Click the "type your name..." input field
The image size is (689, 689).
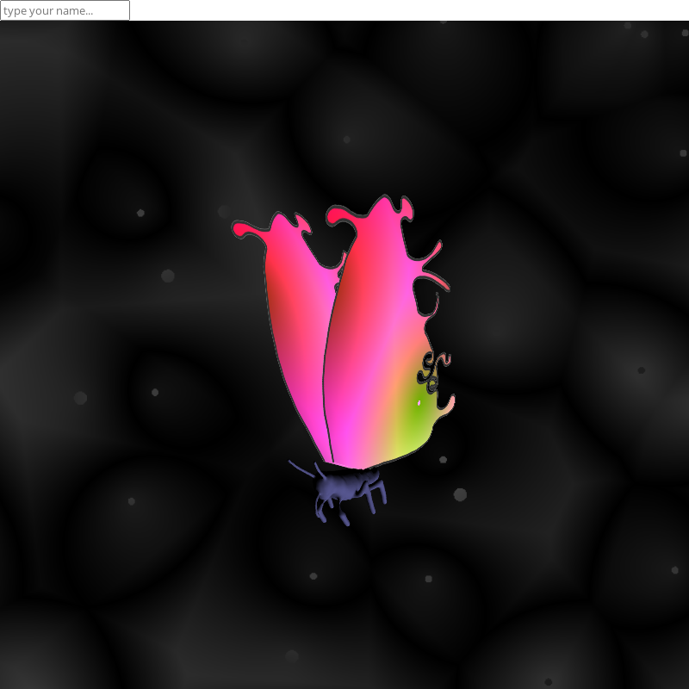(65, 10)
